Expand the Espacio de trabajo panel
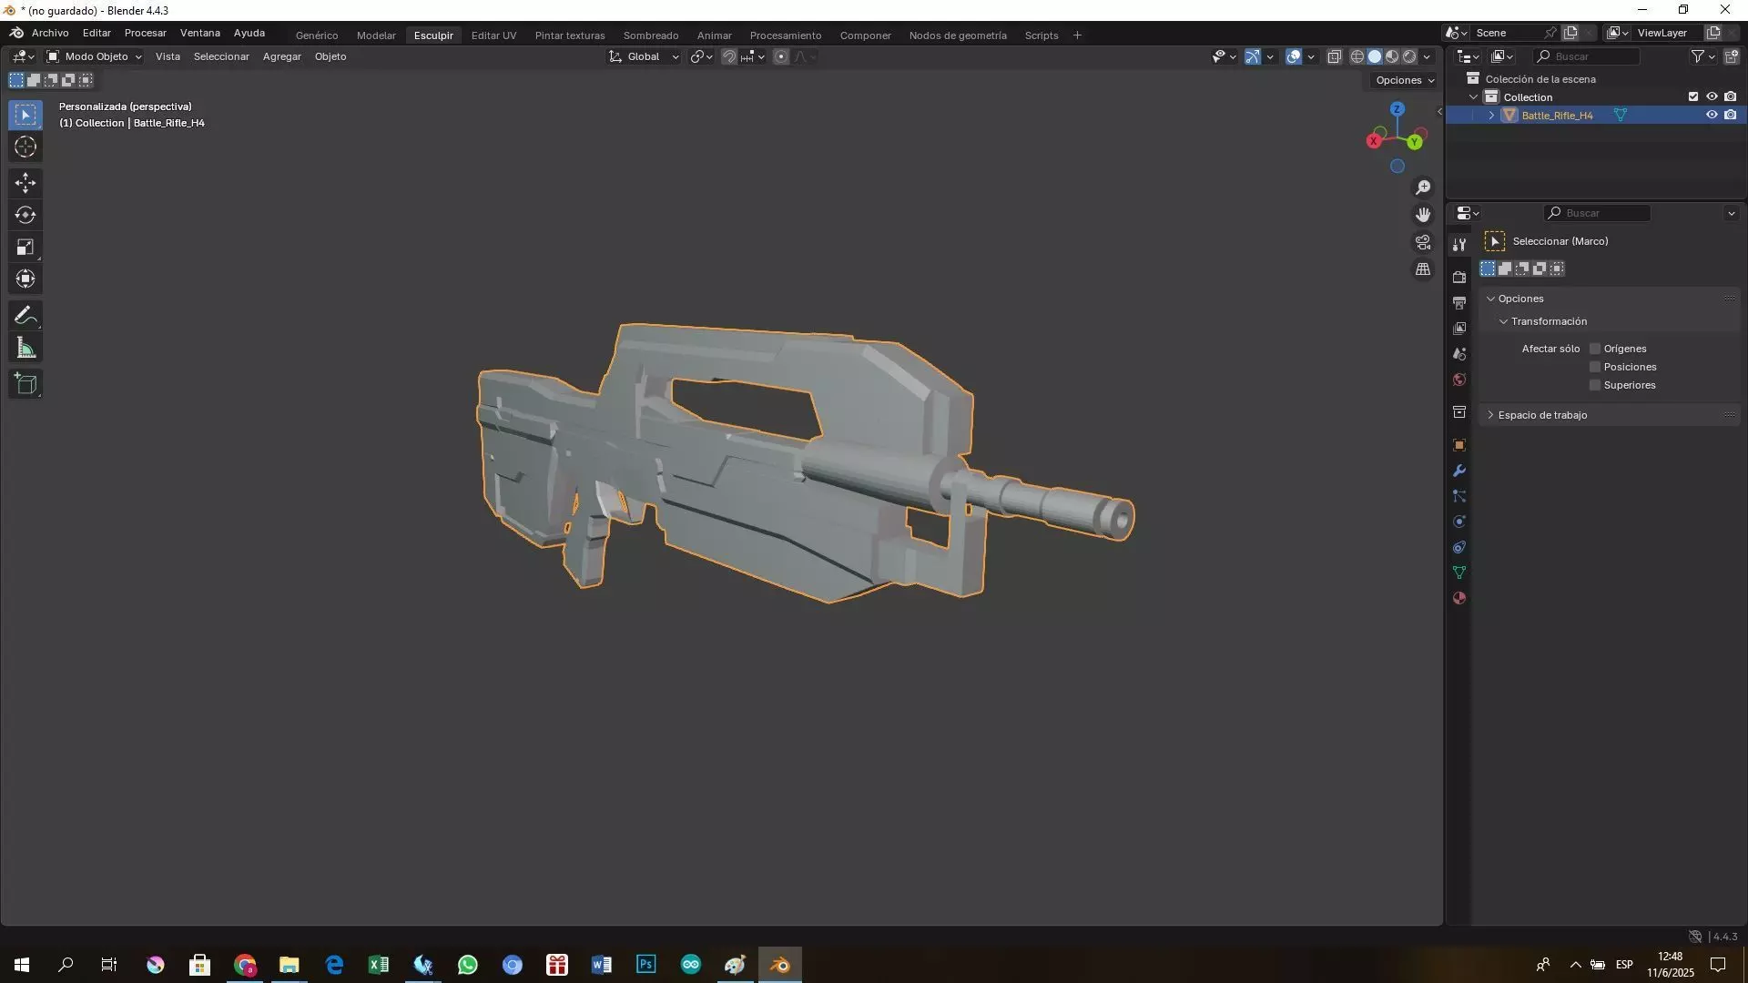 [x=1542, y=415]
